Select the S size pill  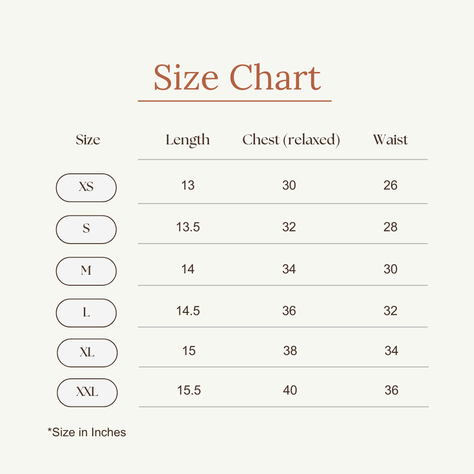tap(86, 229)
